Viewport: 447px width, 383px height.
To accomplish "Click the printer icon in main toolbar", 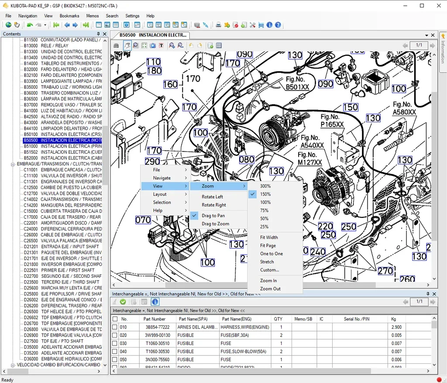I will pos(218,25).
